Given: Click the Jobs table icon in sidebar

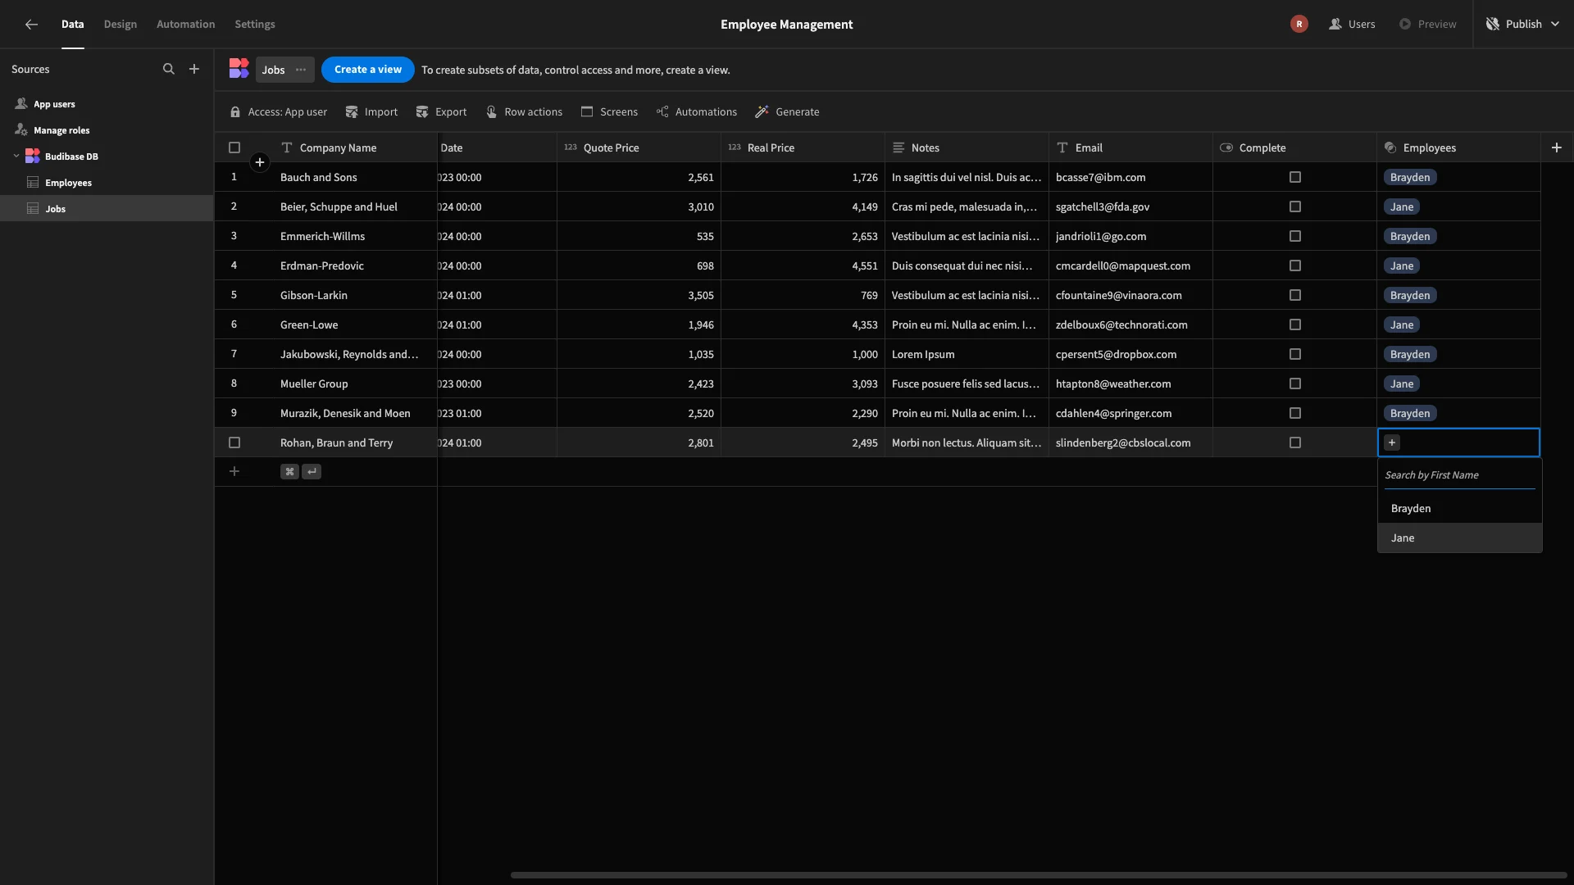Looking at the screenshot, I should tap(33, 209).
